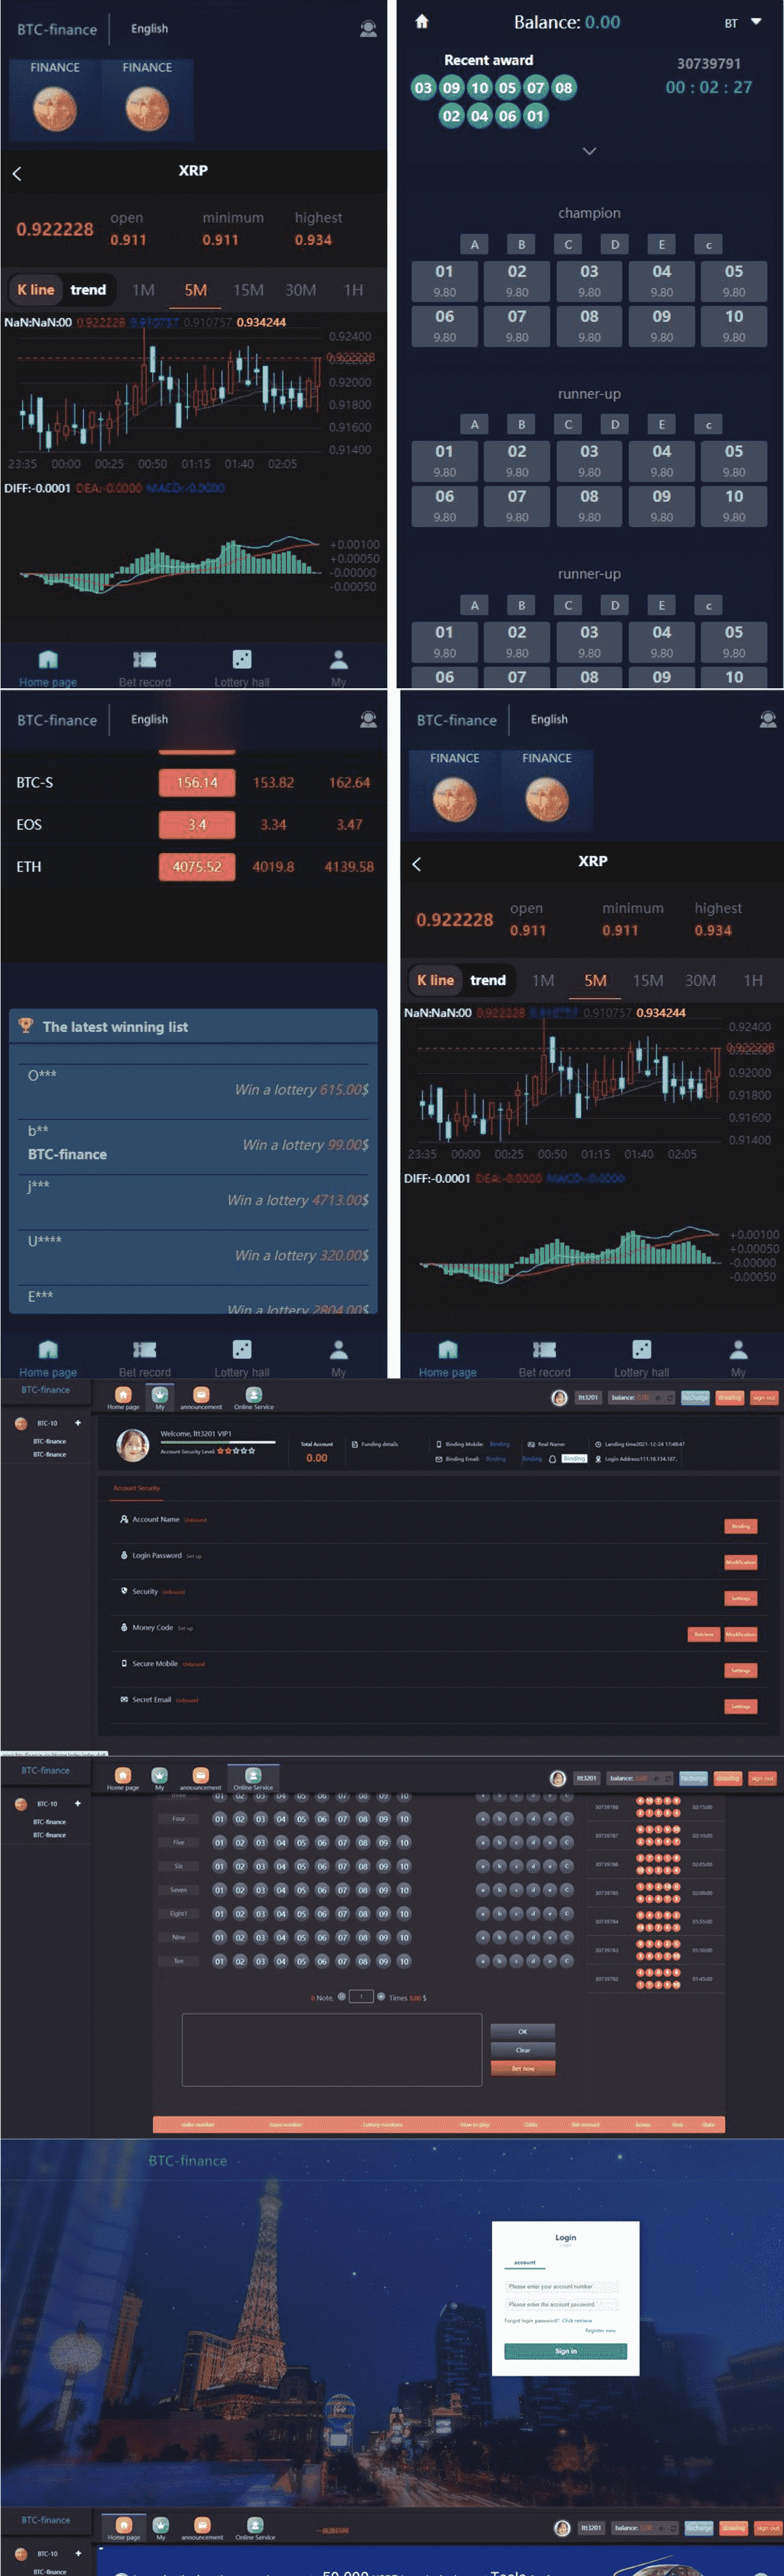The image size is (784, 2576).
Task: Select 1H tab in lower XRP screen
Action: [x=753, y=980]
